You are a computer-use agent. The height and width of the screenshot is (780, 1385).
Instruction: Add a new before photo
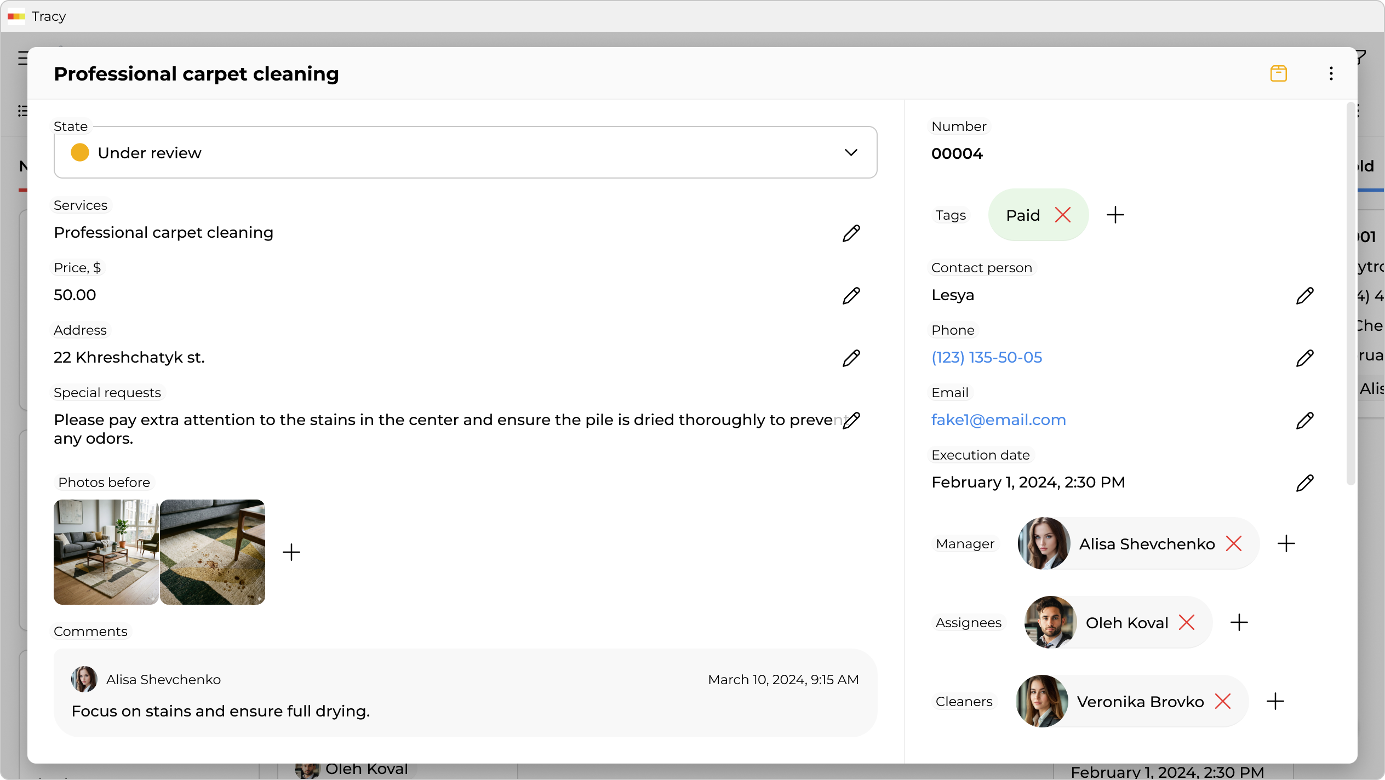pos(291,552)
